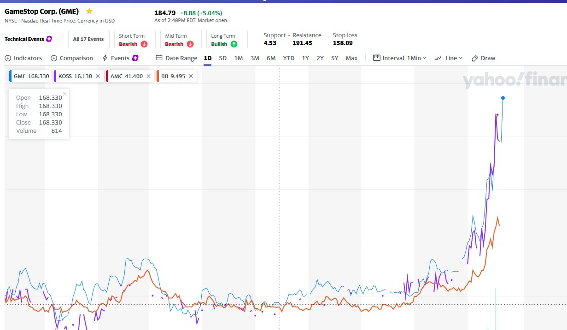
Task: Switch to the 5Y date range
Action: (335, 58)
